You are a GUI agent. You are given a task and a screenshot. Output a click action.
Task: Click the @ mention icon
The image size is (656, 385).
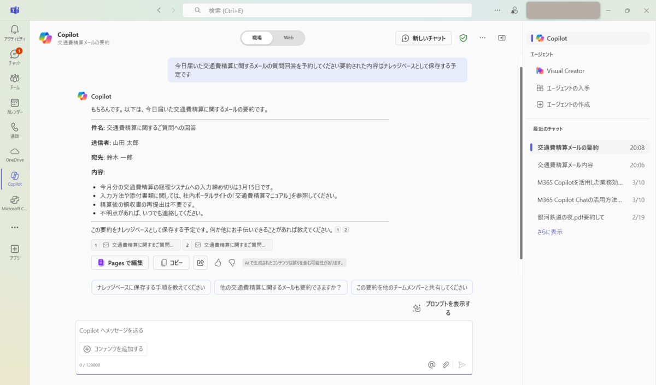431,365
